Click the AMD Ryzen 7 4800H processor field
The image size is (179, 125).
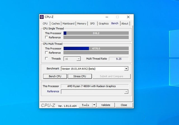(95, 86)
